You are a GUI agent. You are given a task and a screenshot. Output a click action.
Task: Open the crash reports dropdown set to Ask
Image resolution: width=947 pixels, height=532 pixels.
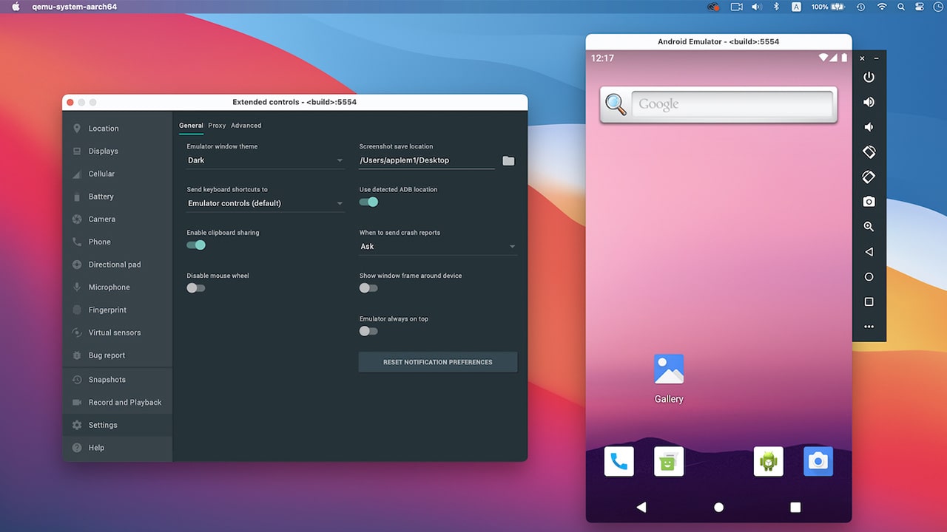pyautogui.click(x=437, y=246)
